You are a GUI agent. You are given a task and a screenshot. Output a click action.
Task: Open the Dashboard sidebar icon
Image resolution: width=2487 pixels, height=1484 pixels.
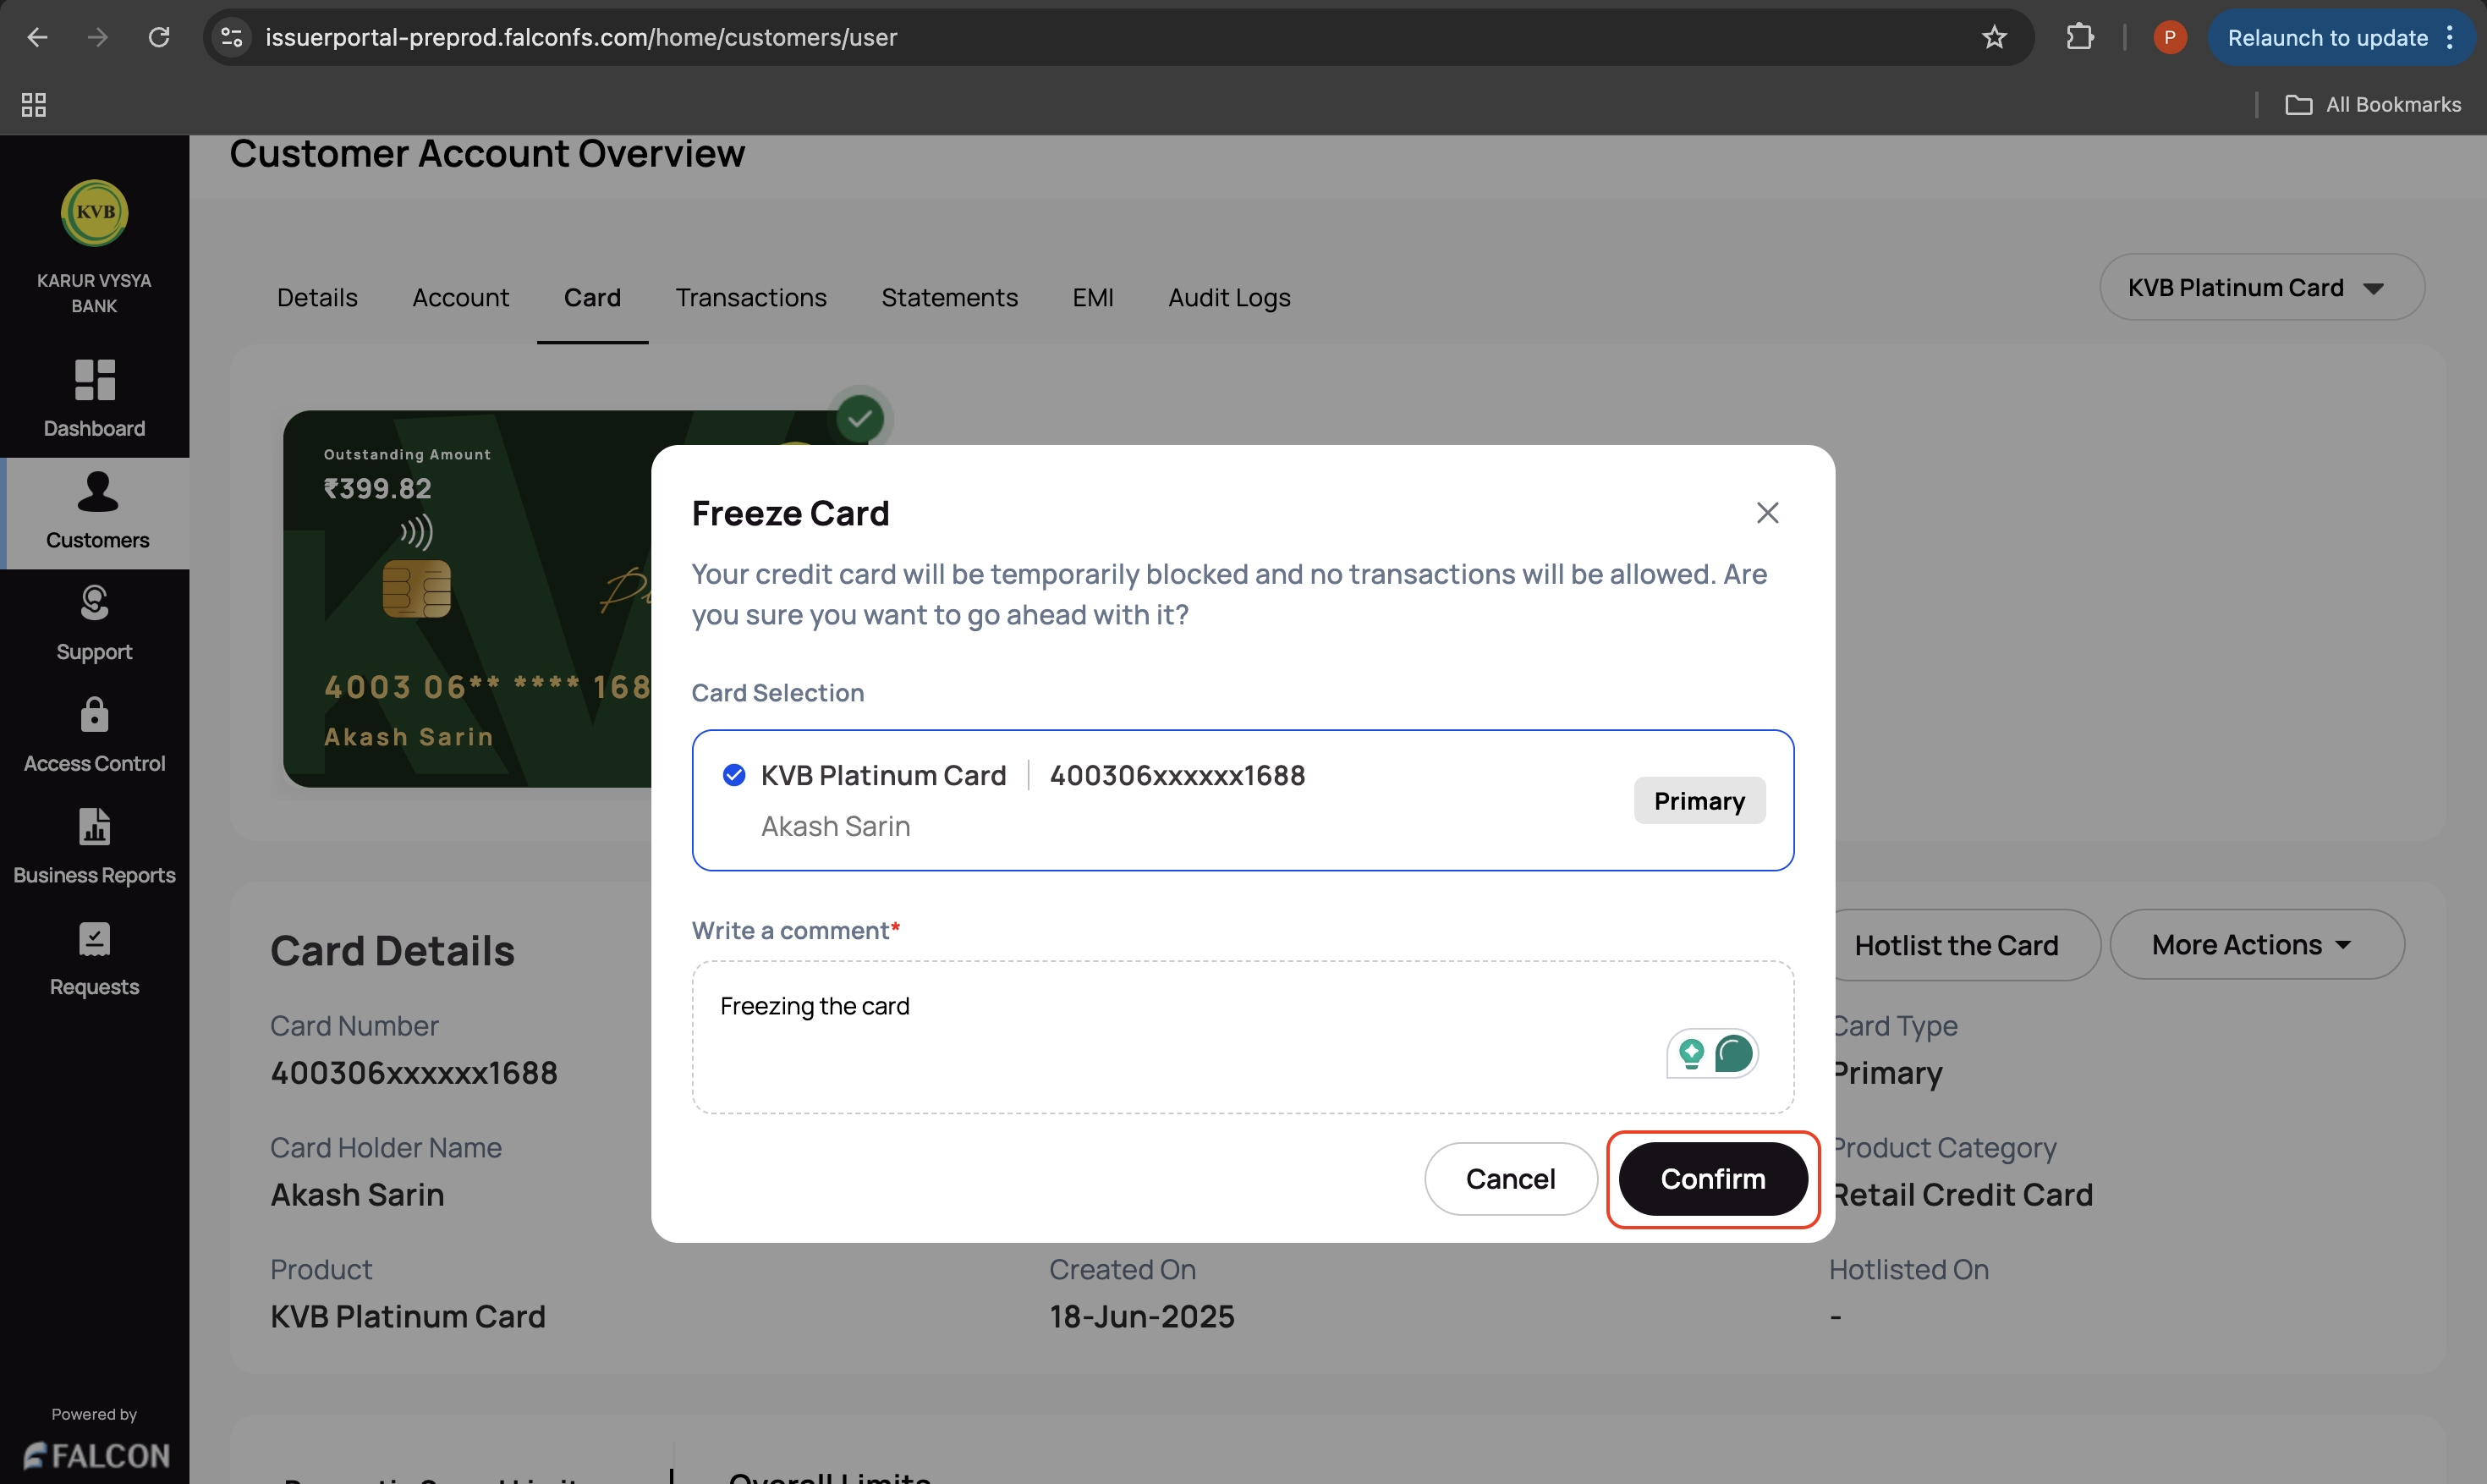click(95, 380)
